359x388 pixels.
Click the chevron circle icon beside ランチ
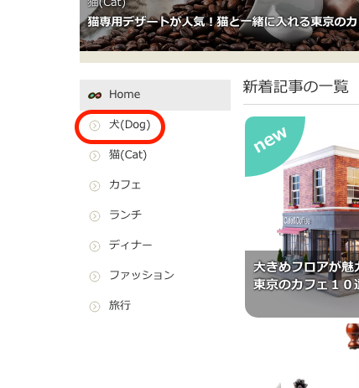coord(95,216)
